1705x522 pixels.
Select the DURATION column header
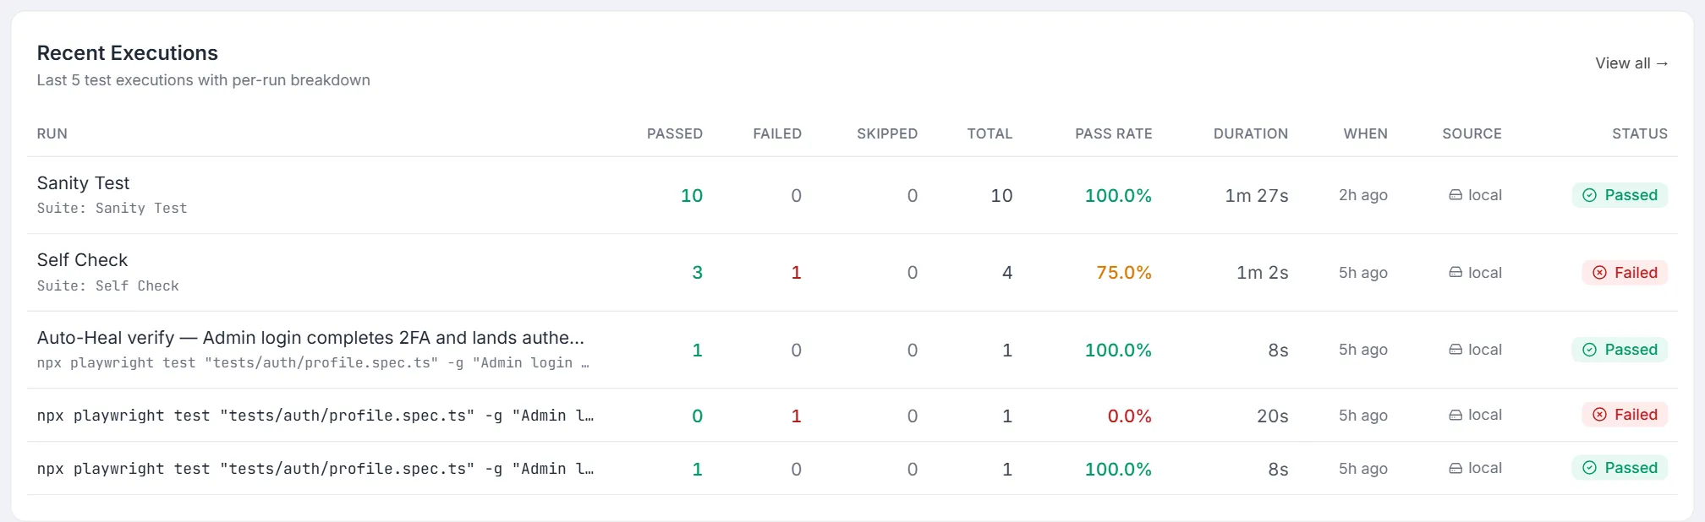(x=1251, y=133)
